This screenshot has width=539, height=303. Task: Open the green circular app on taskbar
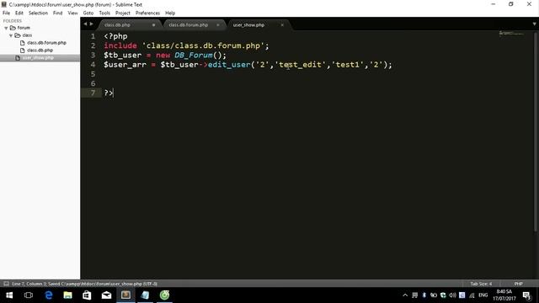tap(165, 295)
